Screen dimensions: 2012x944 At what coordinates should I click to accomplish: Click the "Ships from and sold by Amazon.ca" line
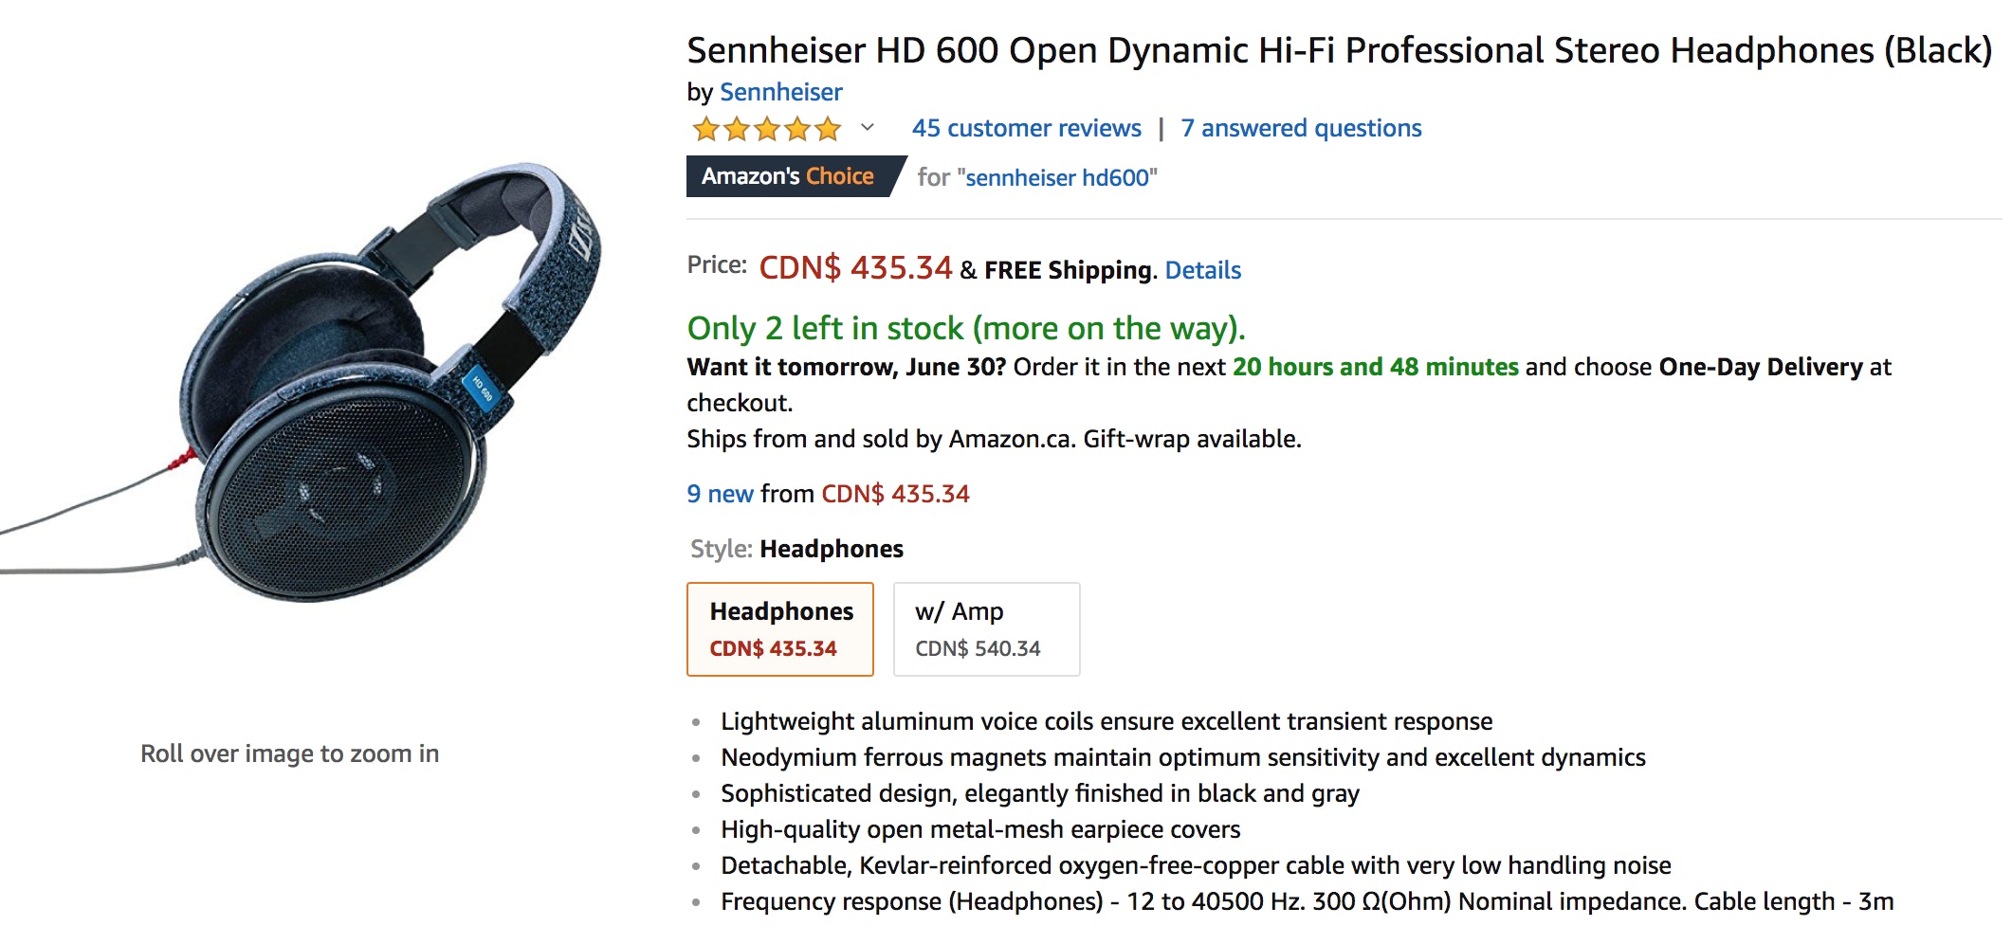pos(993,440)
